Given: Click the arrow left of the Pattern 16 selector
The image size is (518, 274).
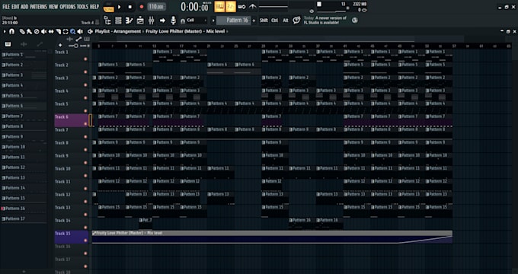Looking at the screenshot, I should [213, 21].
